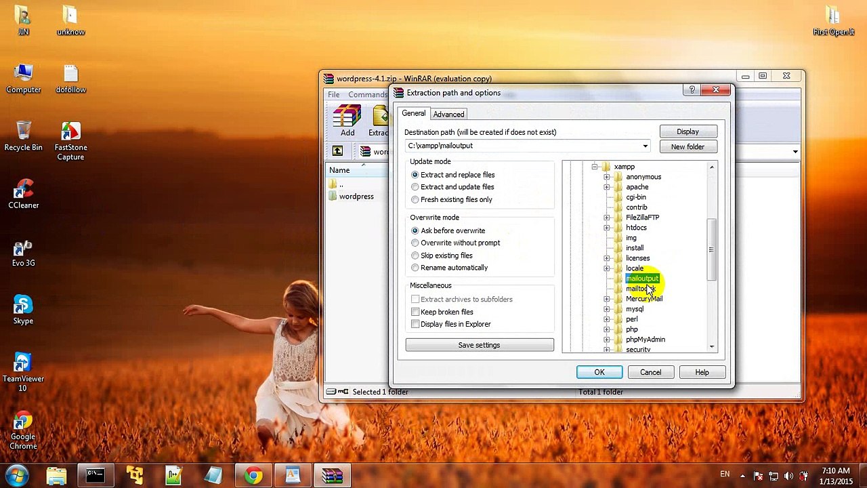Select the wordpress folder in WinRAR file list
The image size is (867, 488).
click(x=351, y=197)
